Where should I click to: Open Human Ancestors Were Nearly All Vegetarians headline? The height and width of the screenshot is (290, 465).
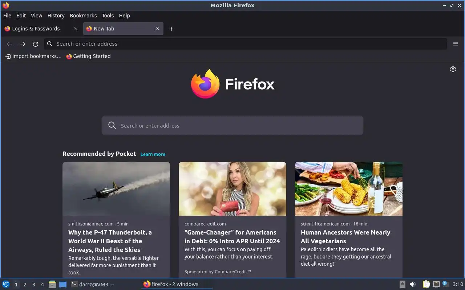[x=345, y=237]
